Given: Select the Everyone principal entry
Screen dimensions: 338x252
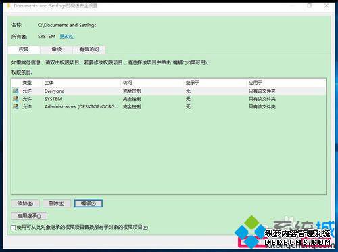Looking at the screenshot, I should tap(54, 91).
